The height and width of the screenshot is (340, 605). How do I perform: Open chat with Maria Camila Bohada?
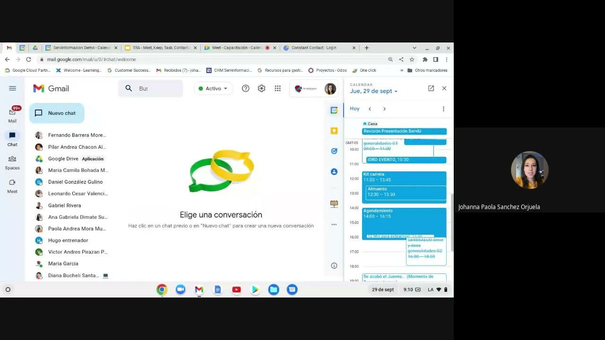(x=71, y=170)
